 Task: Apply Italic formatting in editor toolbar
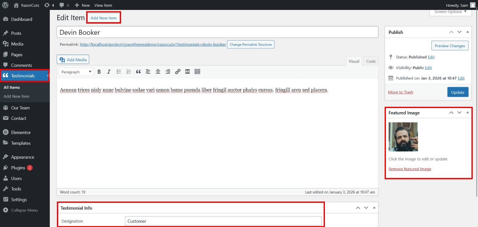(x=109, y=72)
